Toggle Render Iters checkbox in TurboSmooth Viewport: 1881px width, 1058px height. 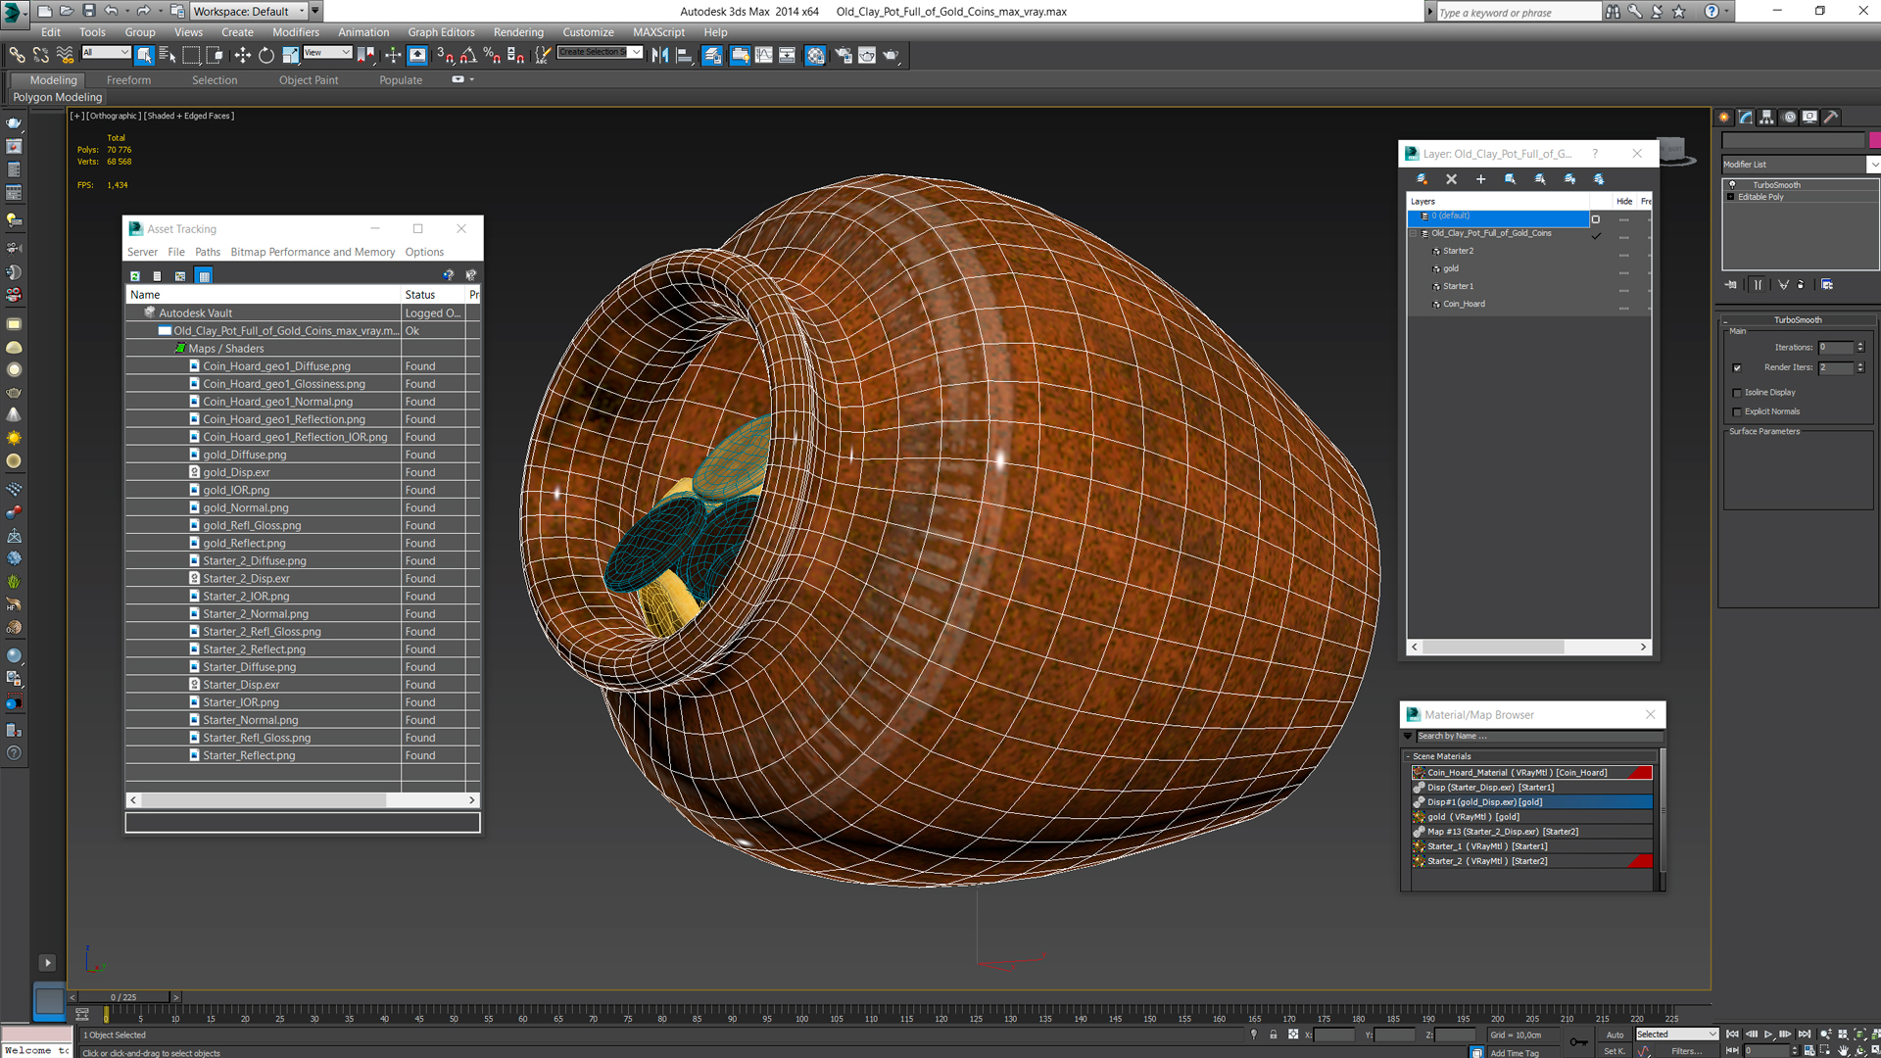pyautogui.click(x=1737, y=368)
